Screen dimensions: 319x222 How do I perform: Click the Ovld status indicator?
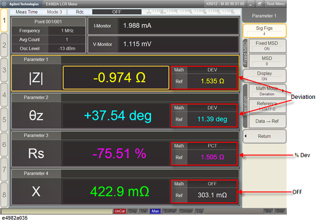[x=280, y=211]
